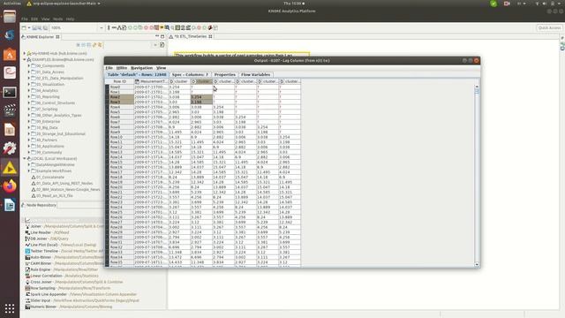This screenshot has width=565, height=318.
Task: Switch to the Properties tab
Action: 225,74
